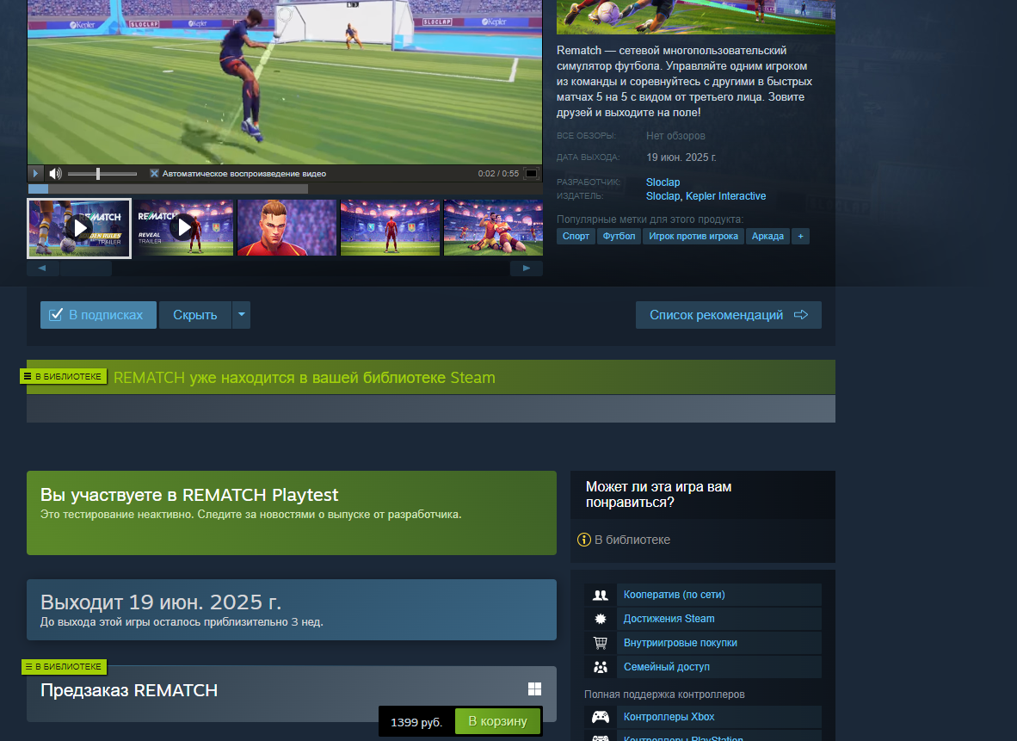
Task: Select the Спорт tag
Action: 576,236
